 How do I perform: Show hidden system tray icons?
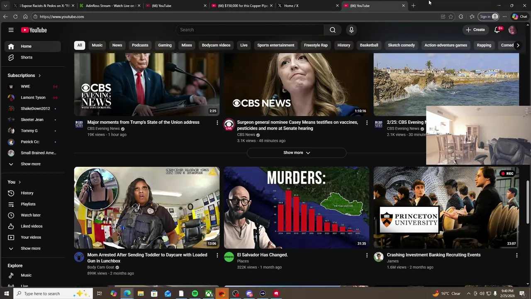(x=468, y=294)
